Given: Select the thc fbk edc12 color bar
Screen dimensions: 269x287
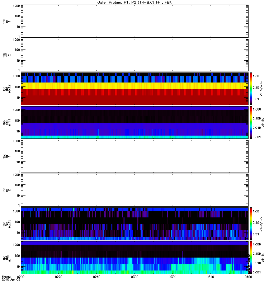Looking at the screenshot, I should click(x=251, y=224).
